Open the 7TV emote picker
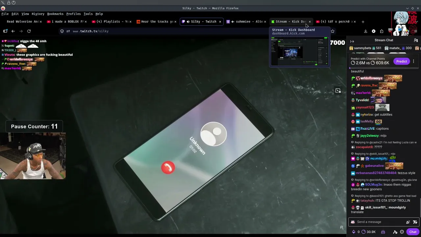 tap(415, 222)
